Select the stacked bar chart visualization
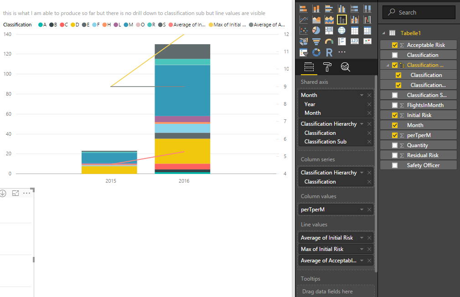Screen dimensions: 460x297 (303, 9)
